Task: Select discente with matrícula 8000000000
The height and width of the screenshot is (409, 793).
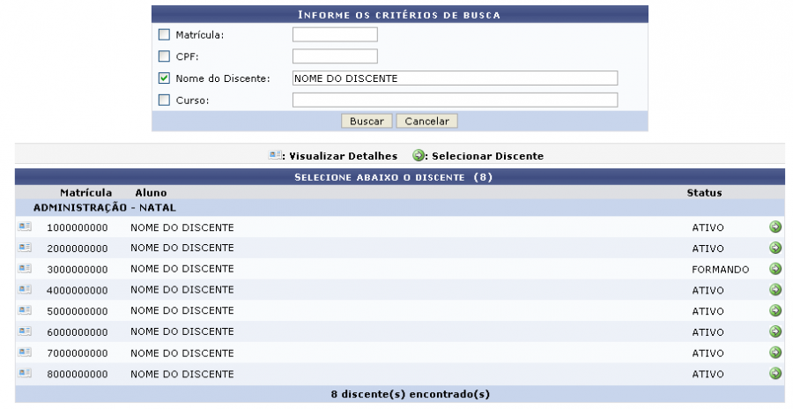Action: tap(775, 374)
